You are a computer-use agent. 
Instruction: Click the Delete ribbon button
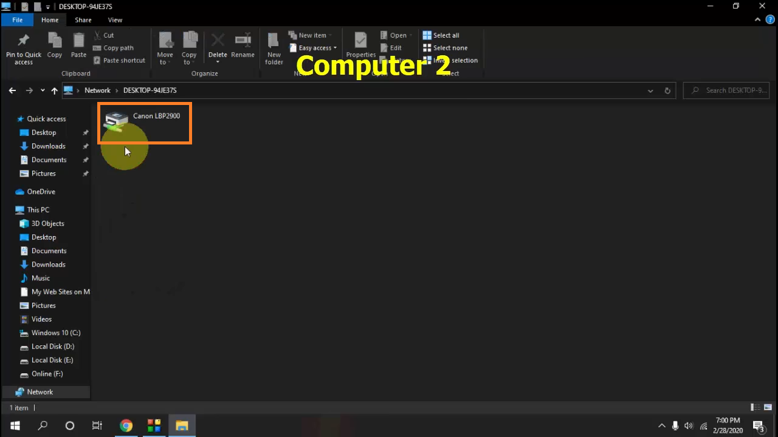tap(218, 49)
